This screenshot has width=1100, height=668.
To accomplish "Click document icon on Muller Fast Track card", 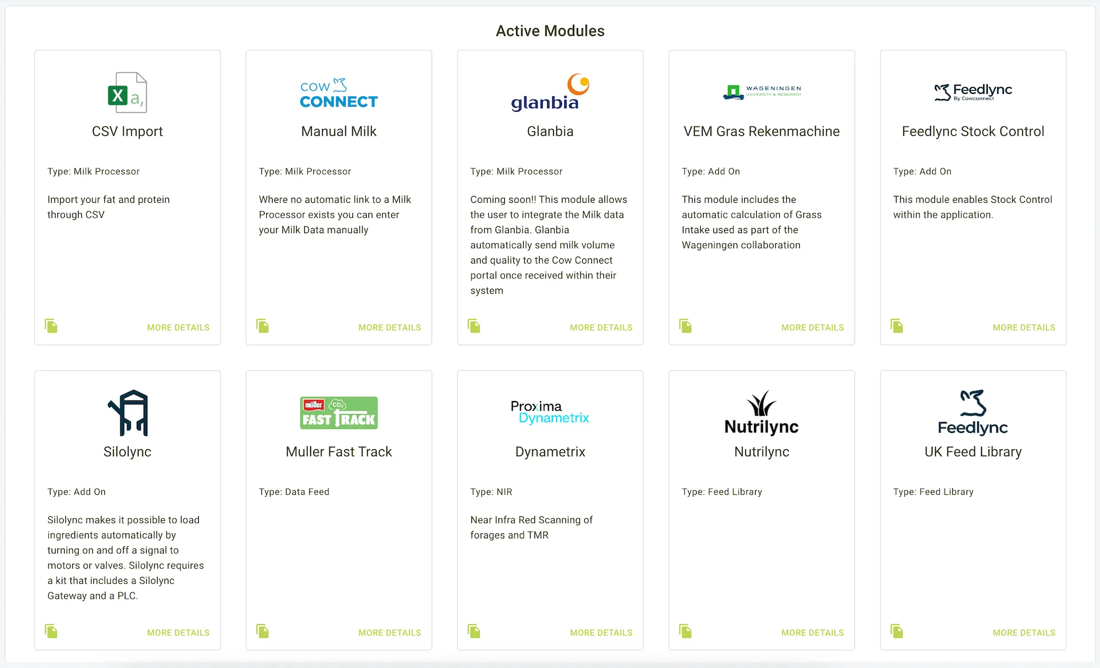I will pyautogui.click(x=263, y=632).
